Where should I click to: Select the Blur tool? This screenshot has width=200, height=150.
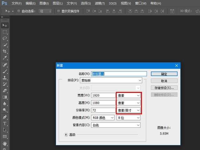(x=5, y=104)
